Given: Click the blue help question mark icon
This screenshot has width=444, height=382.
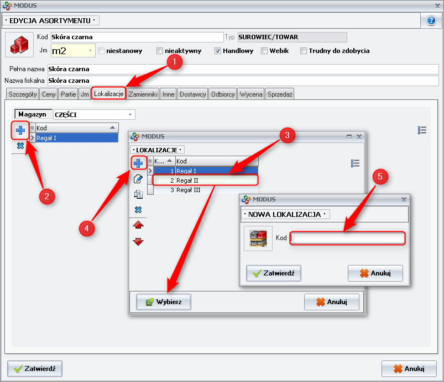Looking at the screenshot, I should 431,20.
